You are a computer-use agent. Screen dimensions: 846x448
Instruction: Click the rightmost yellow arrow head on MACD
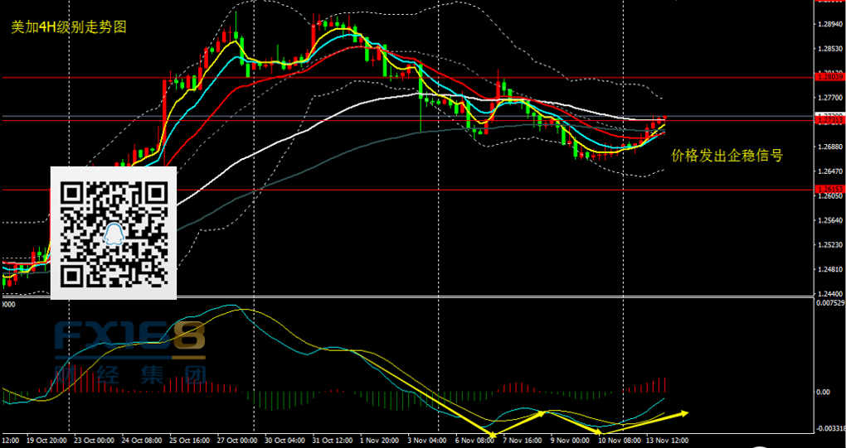click(x=683, y=411)
